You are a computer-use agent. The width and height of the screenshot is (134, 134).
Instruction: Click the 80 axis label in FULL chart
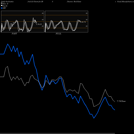point(87,13)
